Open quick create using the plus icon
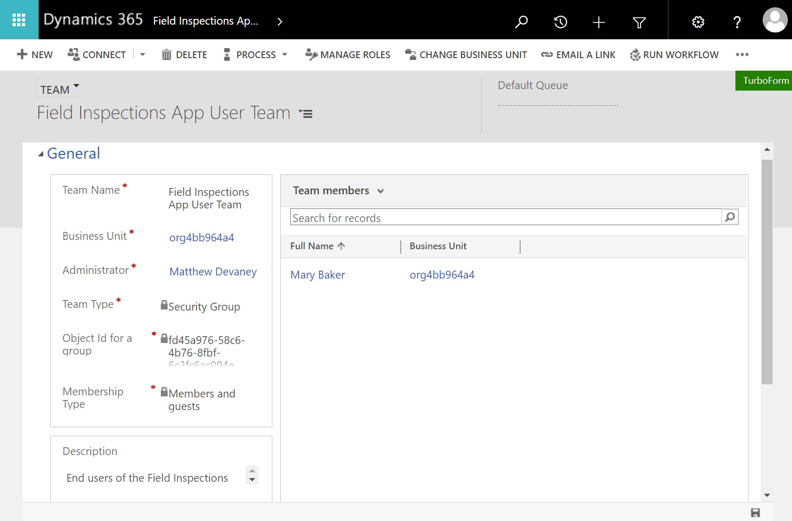Viewport: 792px width, 521px height. [598, 22]
